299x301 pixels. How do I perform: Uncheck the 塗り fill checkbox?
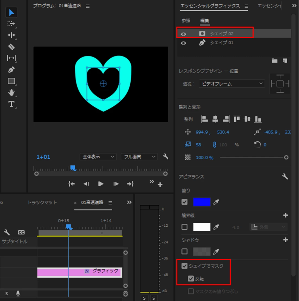(x=184, y=202)
